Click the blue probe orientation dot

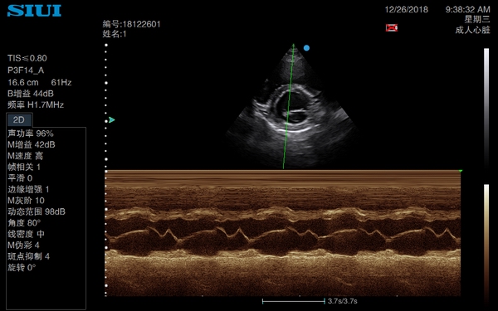pyautogui.click(x=306, y=48)
